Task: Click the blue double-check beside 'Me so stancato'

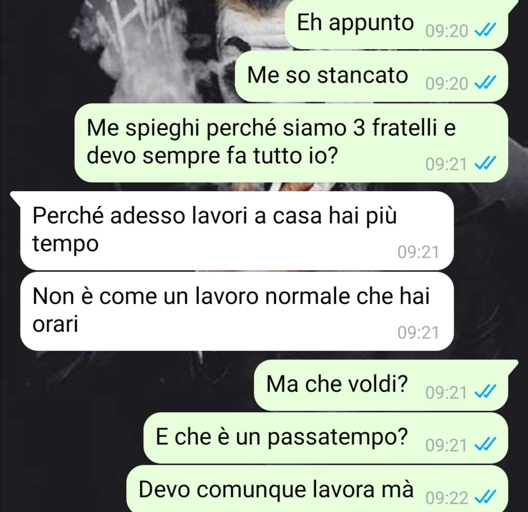Action: pos(485,83)
